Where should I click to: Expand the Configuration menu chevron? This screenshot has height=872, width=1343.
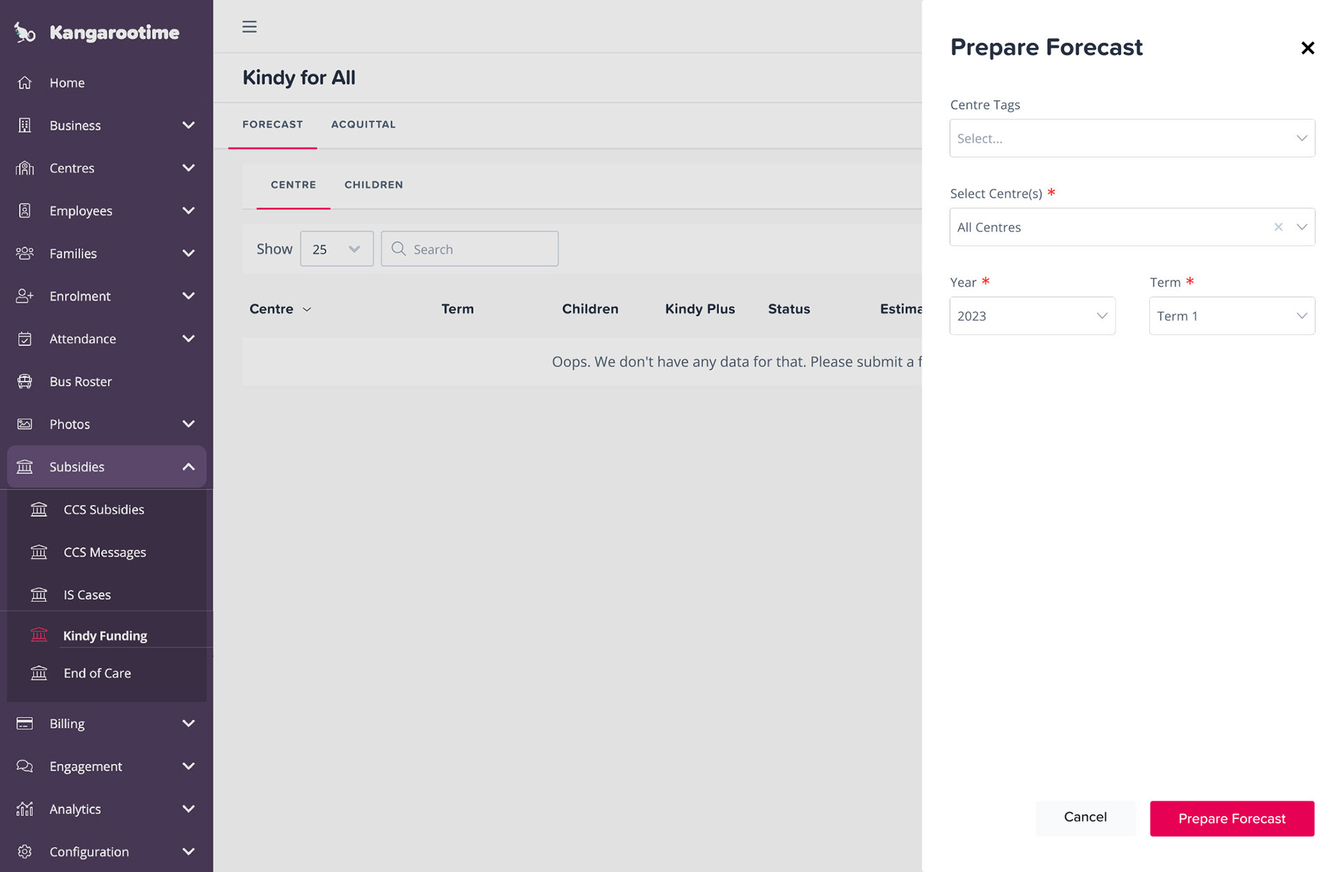tap(188, 851)
